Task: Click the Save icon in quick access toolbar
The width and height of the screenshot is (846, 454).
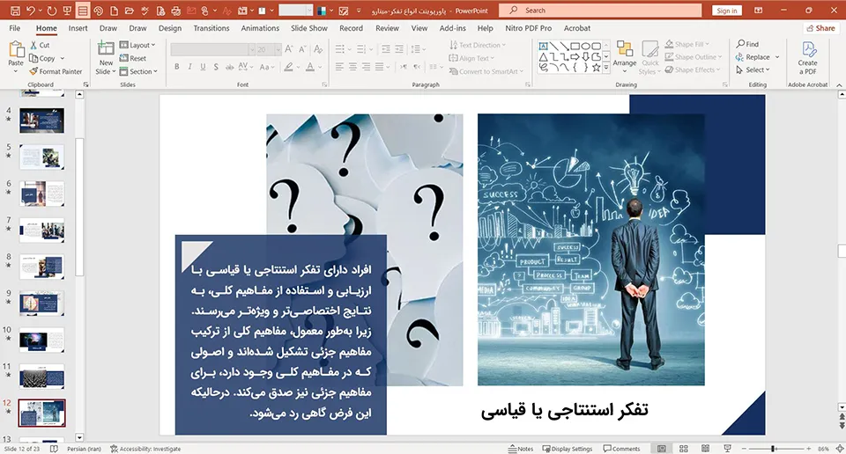Action: (15, 11)
